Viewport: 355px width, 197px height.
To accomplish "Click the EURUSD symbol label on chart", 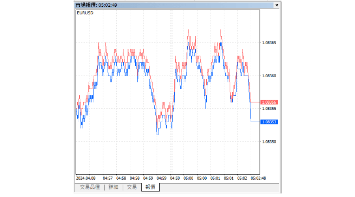I will point(85,13).
